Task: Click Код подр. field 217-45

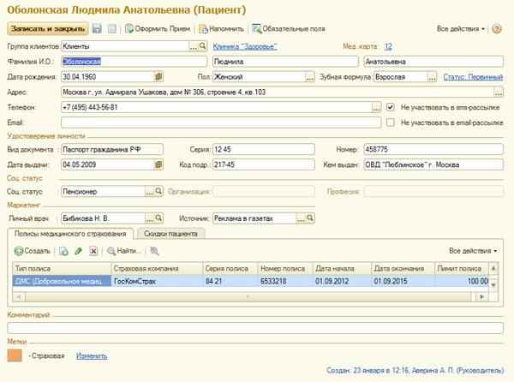Action: tap(264, 164)
